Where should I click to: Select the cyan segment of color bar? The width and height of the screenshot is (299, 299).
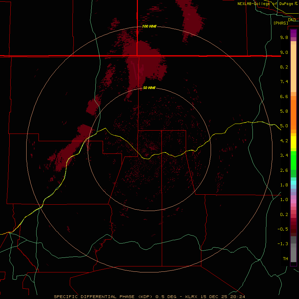click(293, 183)
